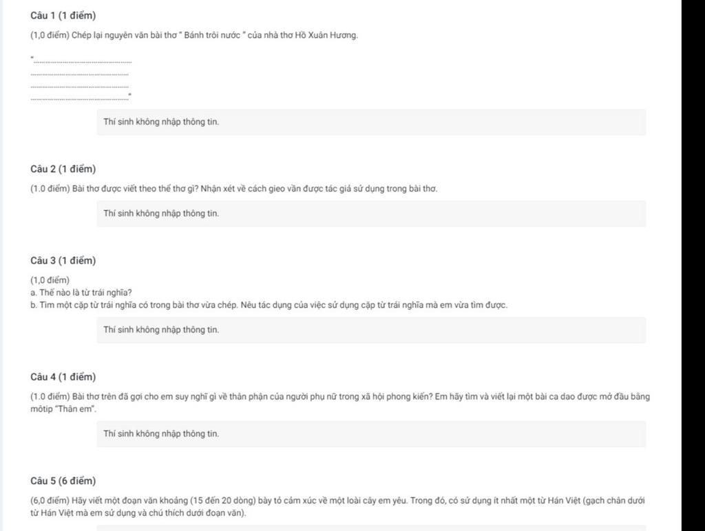Click line 'a. Thế nào là từ trái nghĩa?'

[81, 293]
